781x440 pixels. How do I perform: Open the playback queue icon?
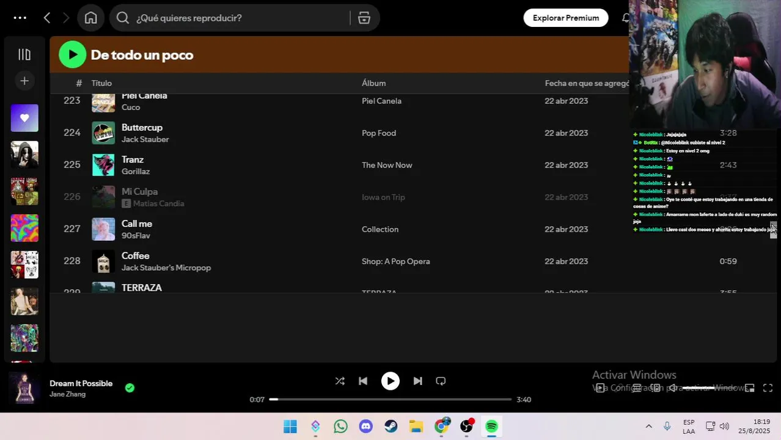pos(636,388)
